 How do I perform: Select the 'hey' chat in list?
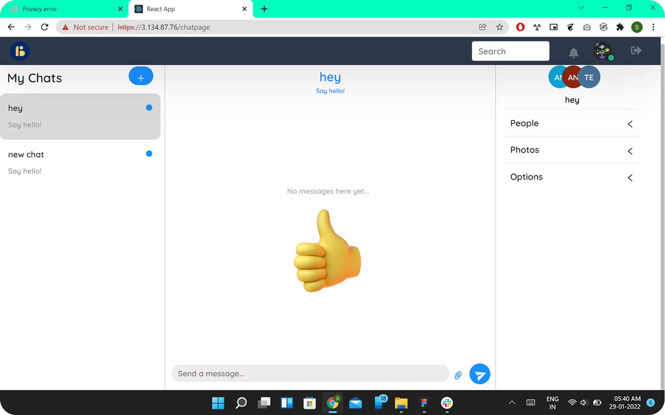(x=79, y=116)
